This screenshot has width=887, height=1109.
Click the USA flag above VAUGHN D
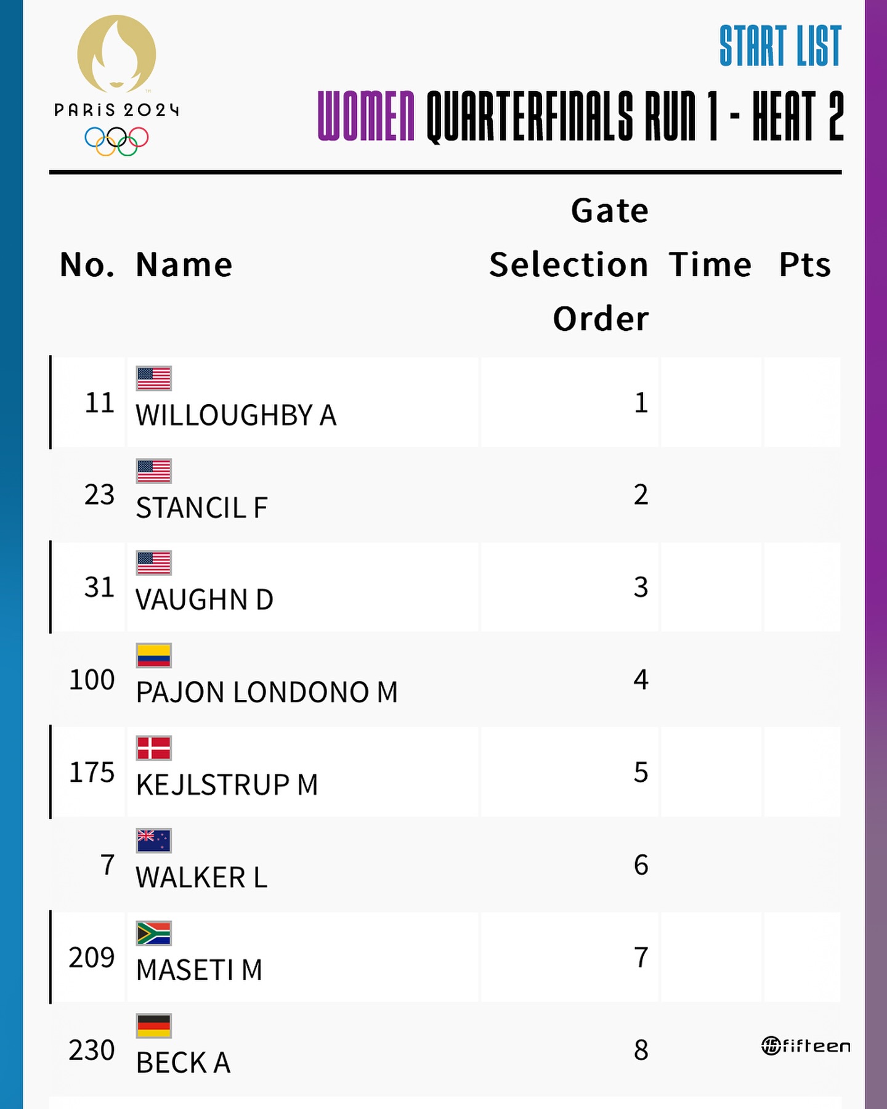154,563
